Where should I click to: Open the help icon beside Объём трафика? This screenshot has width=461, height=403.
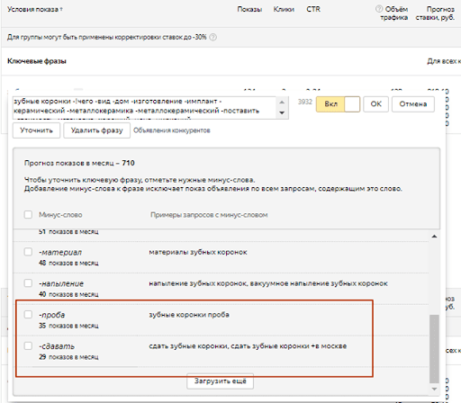(379, 9)
